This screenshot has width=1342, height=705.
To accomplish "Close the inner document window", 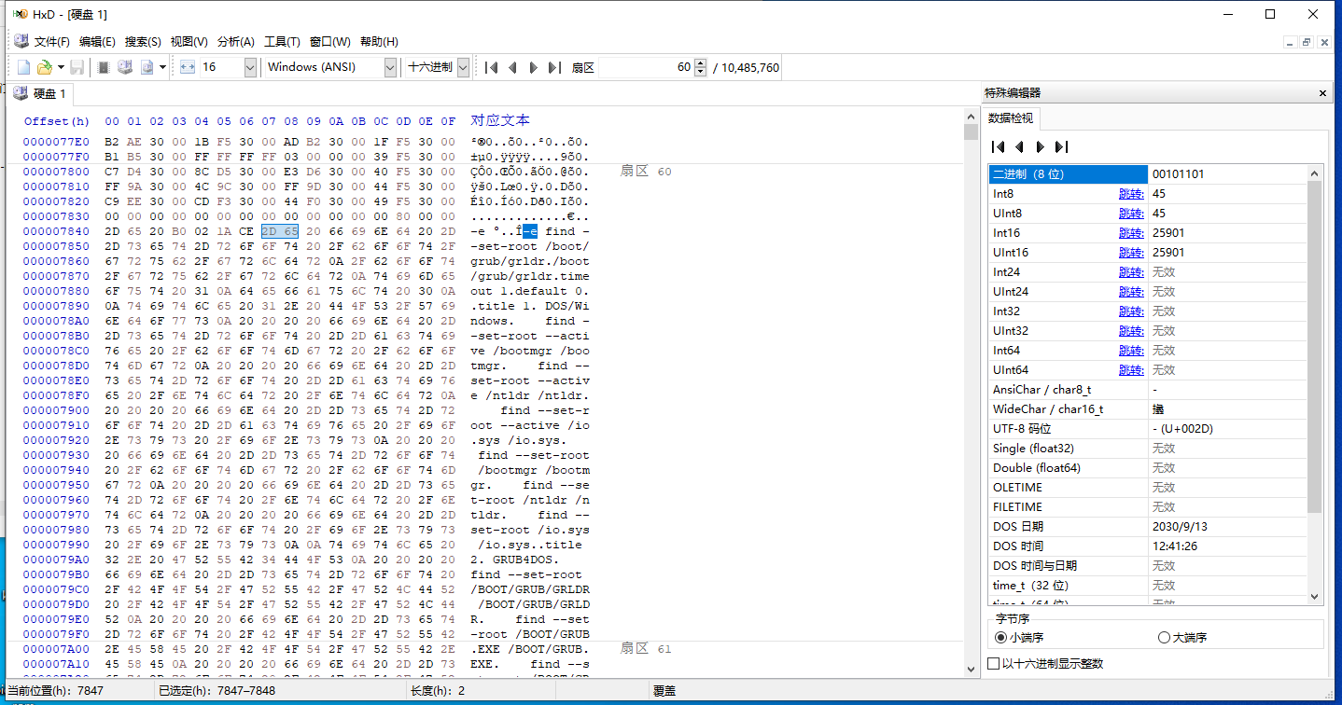I will (x=1324, y=42).
